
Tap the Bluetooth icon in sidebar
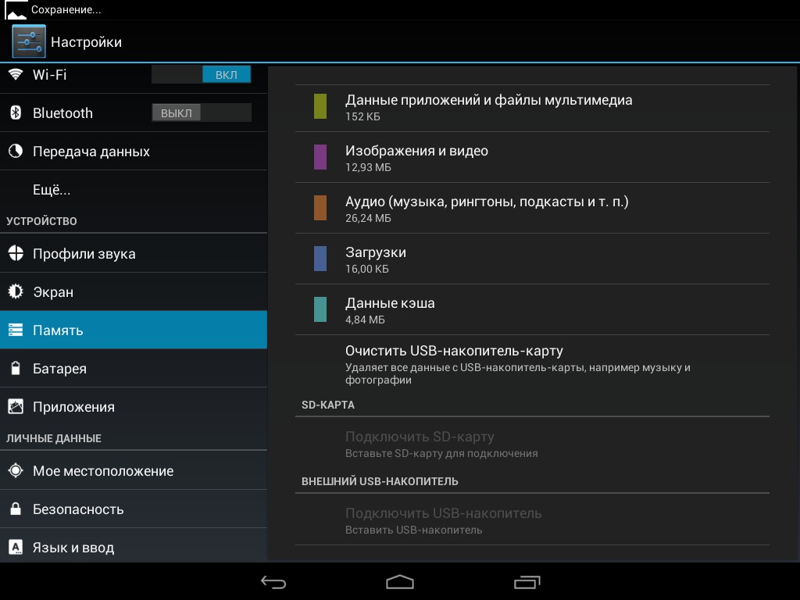pyautogui.click(x=15, y=112)
